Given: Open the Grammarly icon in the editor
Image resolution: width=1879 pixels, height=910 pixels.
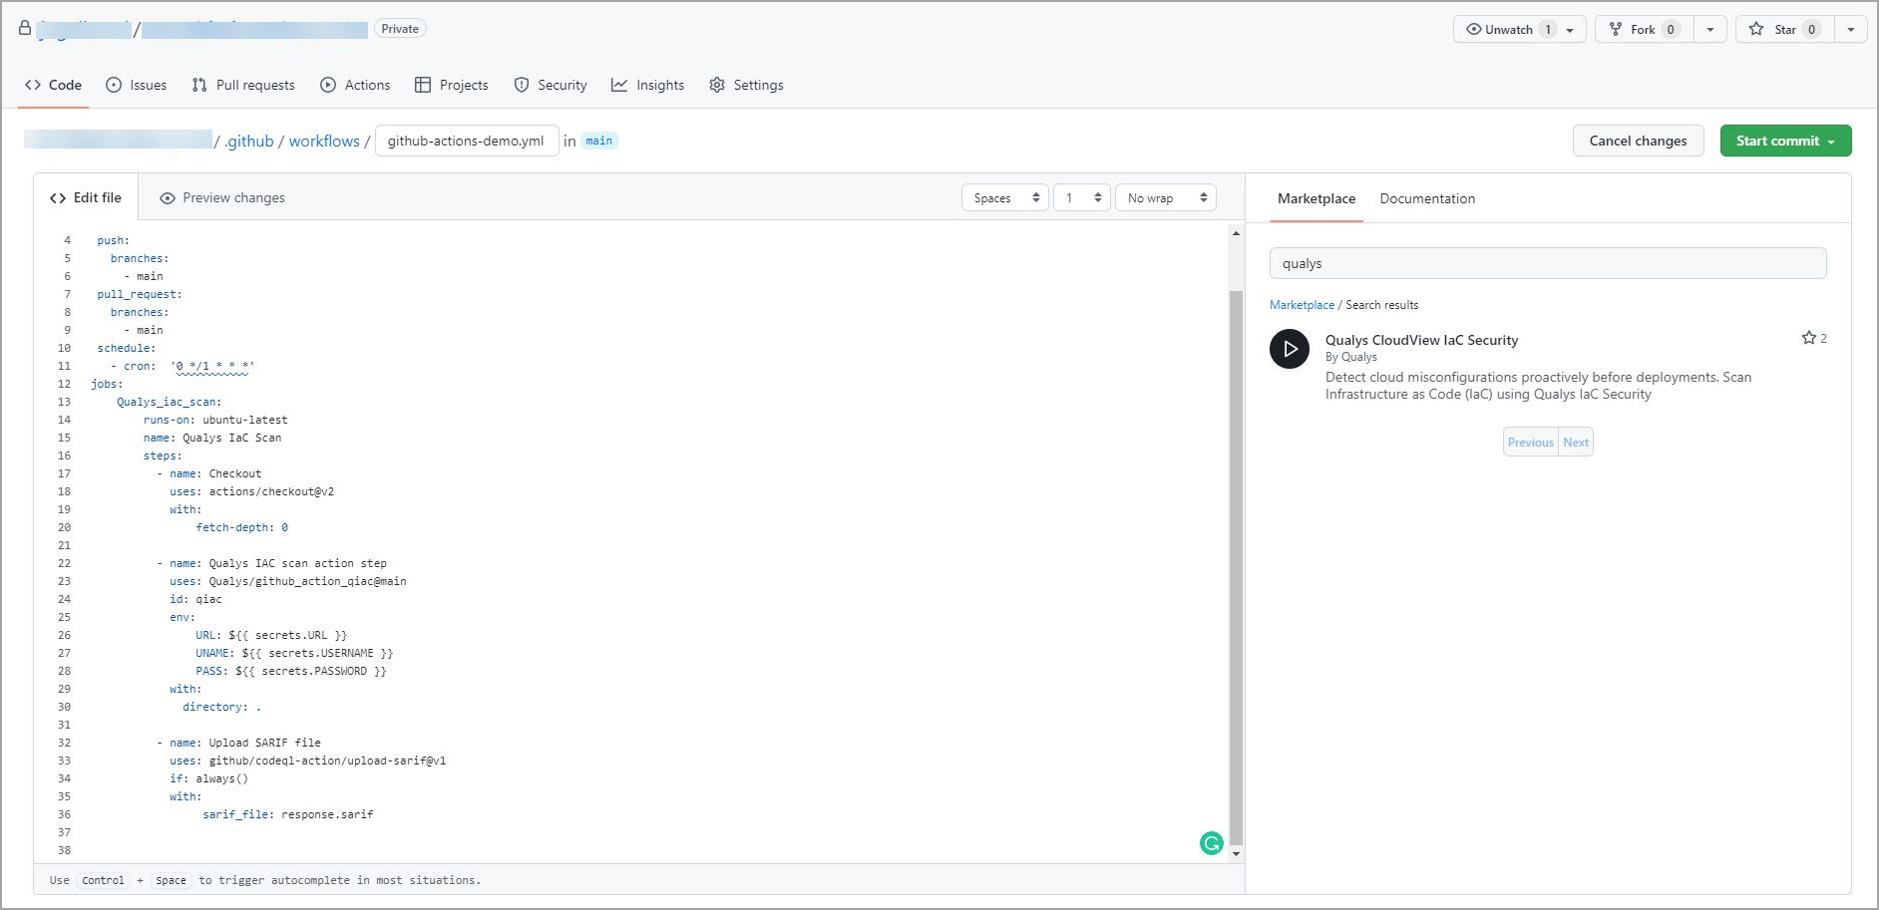Looking at the screenshot, I should [x=1211, y=843].
